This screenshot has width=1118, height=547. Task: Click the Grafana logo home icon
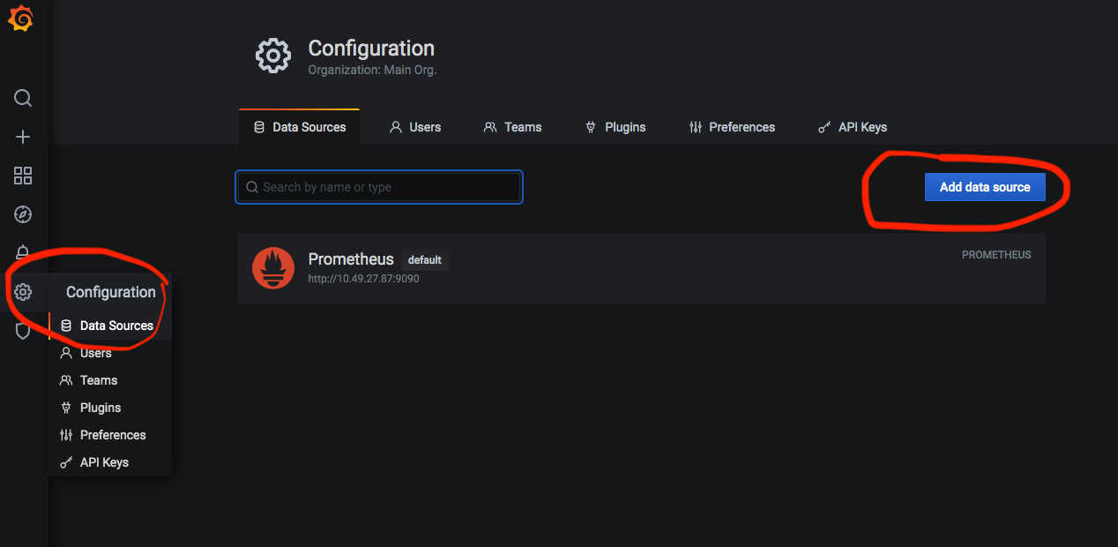coord(21,19)
